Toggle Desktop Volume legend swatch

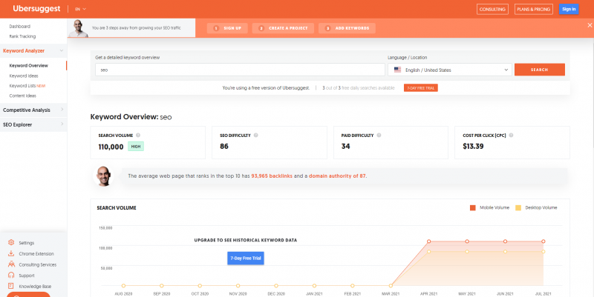pyautogui.click(x=518, y=208)
